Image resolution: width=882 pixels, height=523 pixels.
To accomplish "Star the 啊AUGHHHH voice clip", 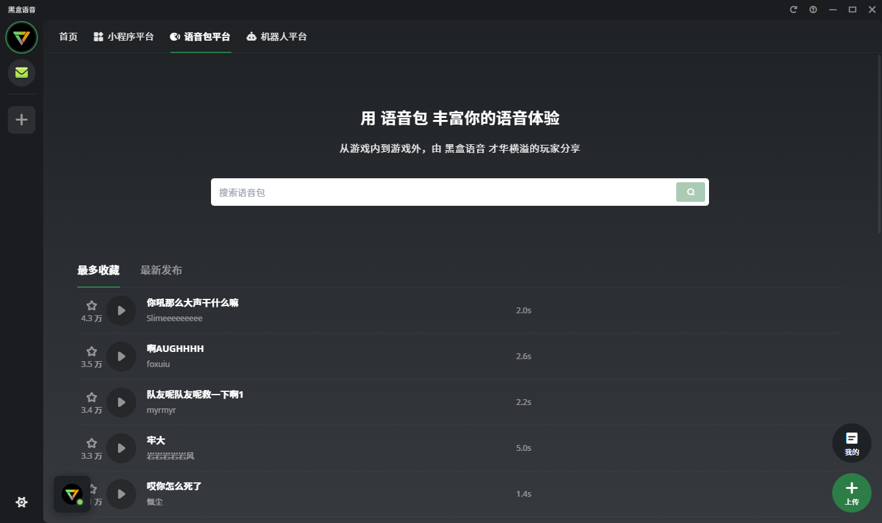I will (91, 350).
